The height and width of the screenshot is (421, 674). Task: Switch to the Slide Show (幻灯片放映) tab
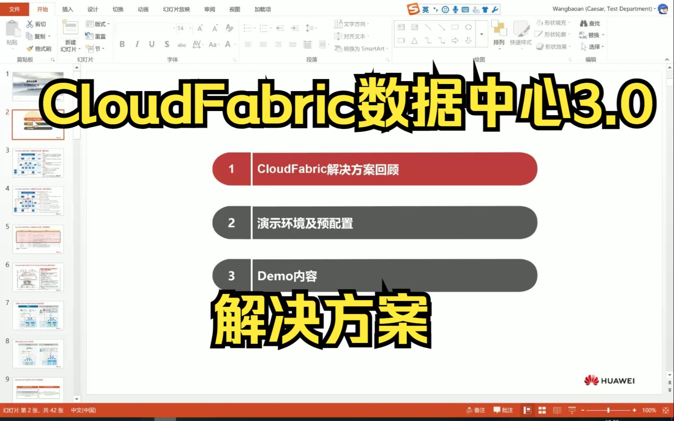tap(176, 9)
